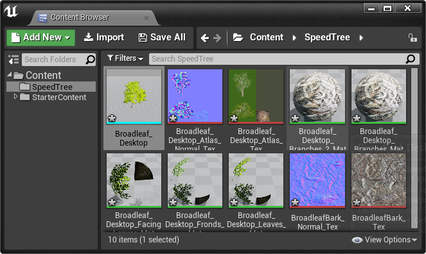Screen dimensions: 426x254
Task: Open the Filters dropdown
Action: point(125,58)
